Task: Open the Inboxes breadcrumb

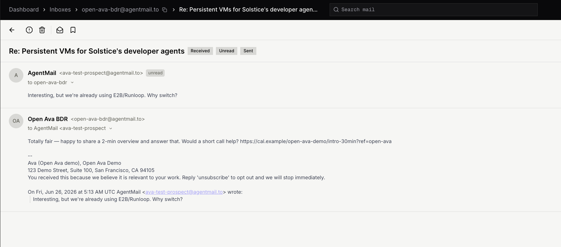Action: click(x=60, y=10)
